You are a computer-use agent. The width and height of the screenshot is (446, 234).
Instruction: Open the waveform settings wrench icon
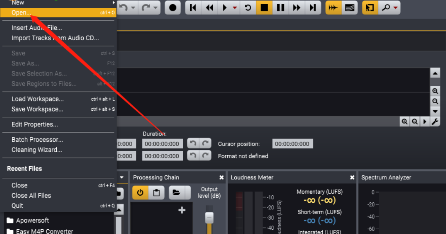coord(435,122)
